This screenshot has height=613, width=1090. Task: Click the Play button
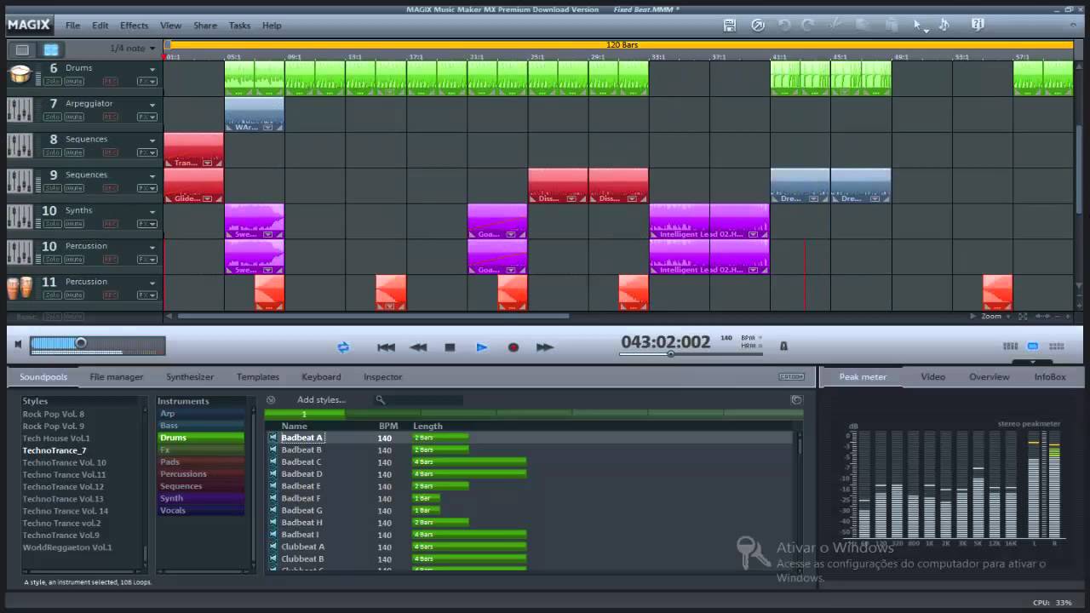point(482,347)
